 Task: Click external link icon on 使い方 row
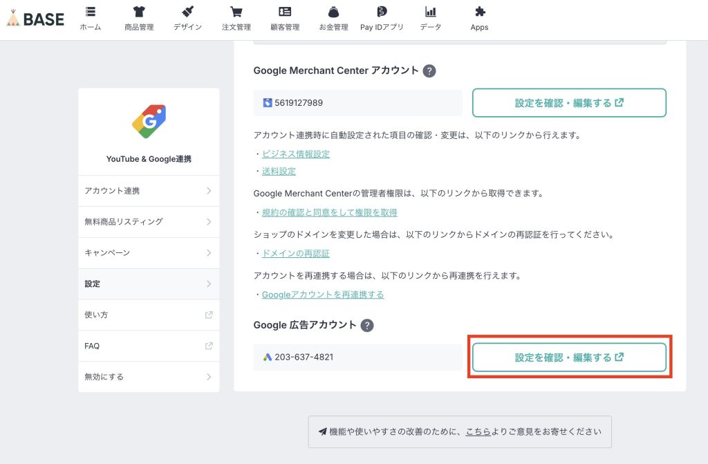tap(209, 315)
